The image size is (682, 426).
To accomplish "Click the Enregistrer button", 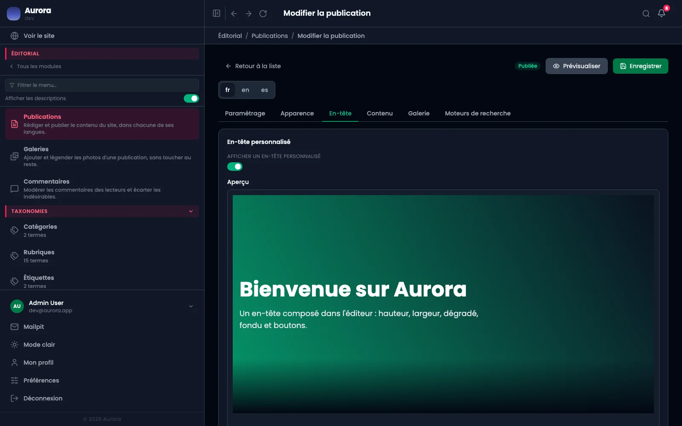I will [641, 66].
